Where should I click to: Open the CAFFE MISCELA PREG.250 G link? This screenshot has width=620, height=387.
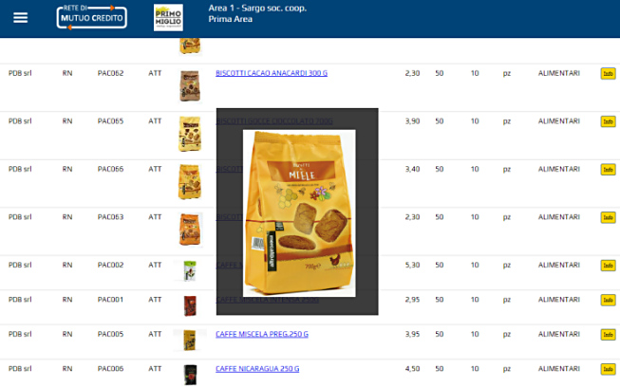tap(262, 334)
